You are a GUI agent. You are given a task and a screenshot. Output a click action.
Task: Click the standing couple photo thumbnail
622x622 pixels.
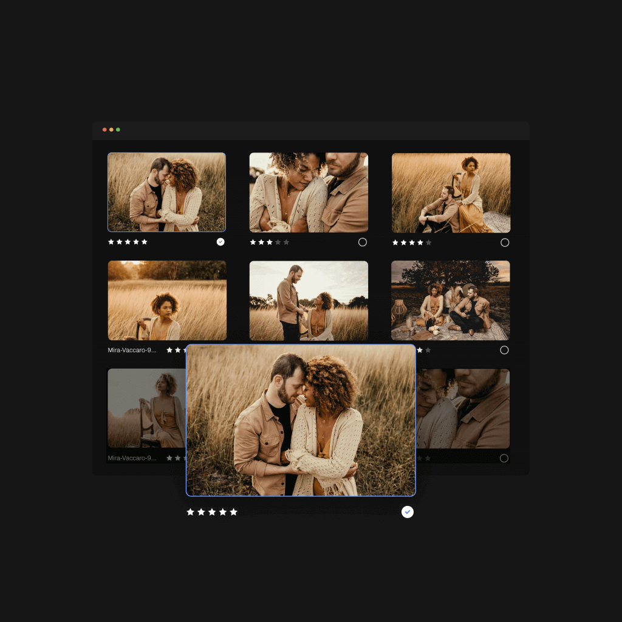point(309,300)
